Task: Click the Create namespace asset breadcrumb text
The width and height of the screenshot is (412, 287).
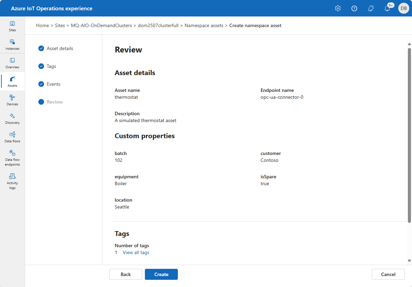Action: click(x=255, y=25)
